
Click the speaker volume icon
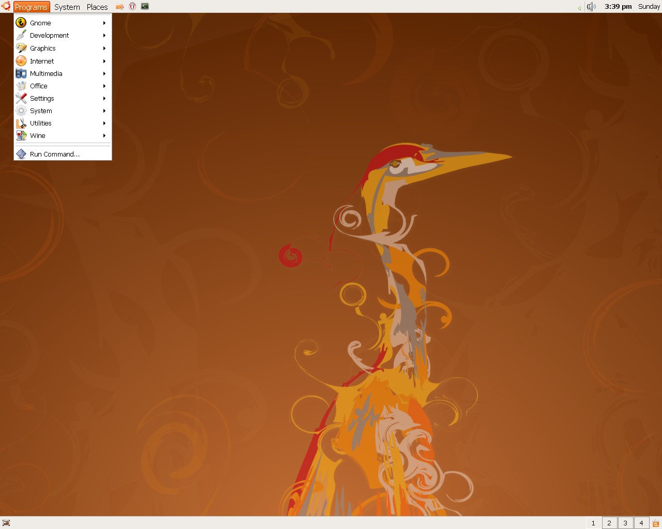[591, 7]
